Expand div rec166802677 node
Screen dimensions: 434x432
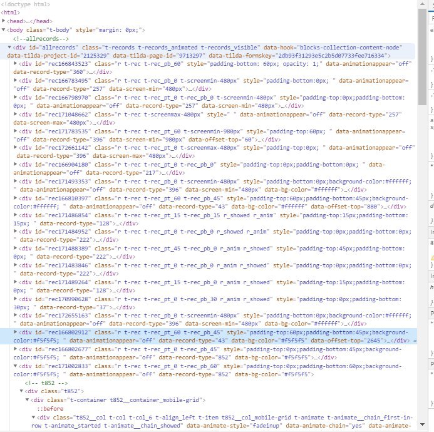(16, 349)
